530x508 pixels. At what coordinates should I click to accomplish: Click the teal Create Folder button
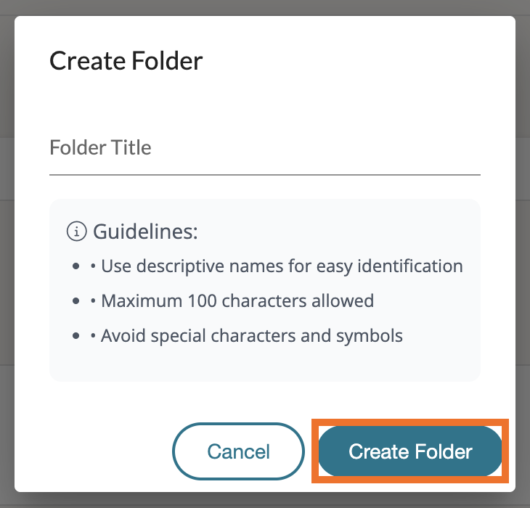coord(410,451)
